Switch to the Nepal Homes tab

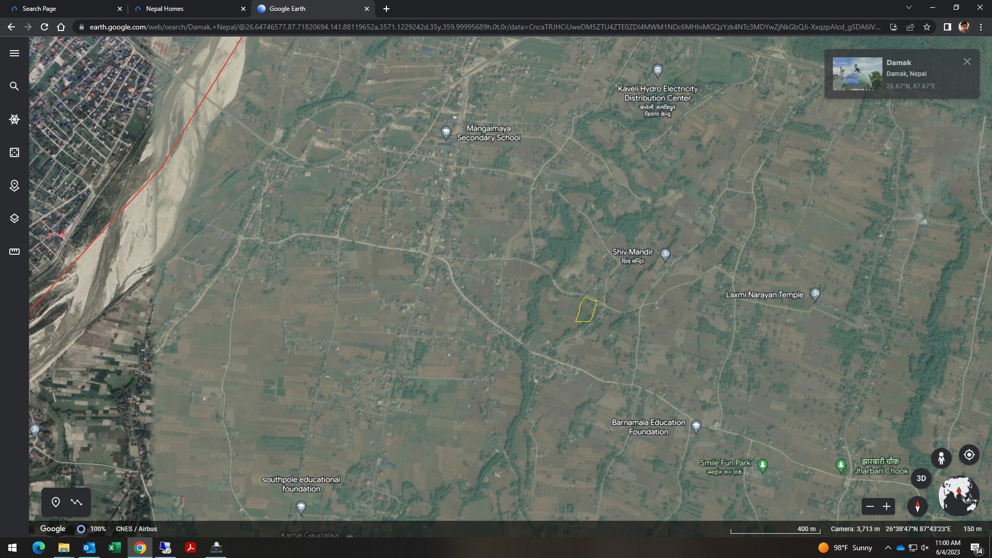[x=189, y=9]
